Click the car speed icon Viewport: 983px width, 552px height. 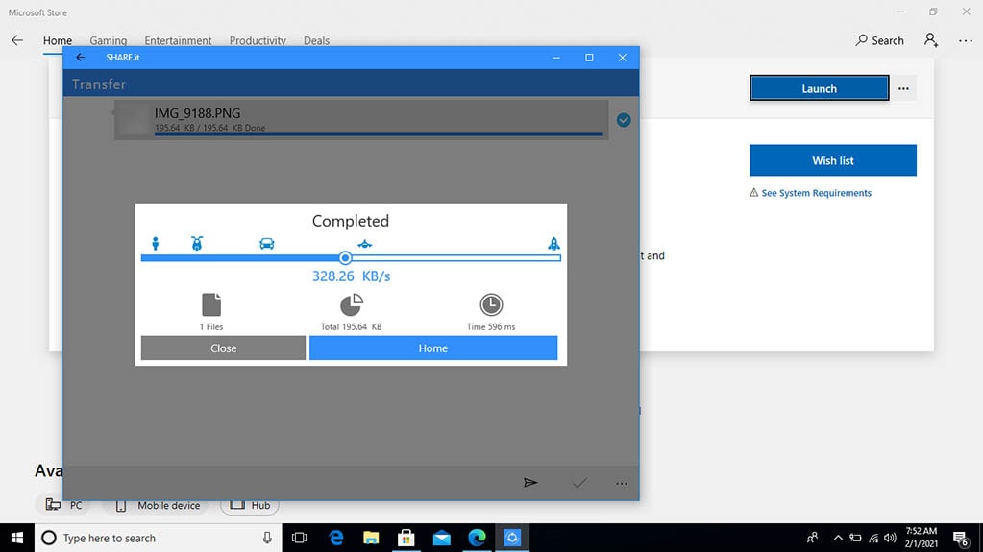tap(266, 243)
